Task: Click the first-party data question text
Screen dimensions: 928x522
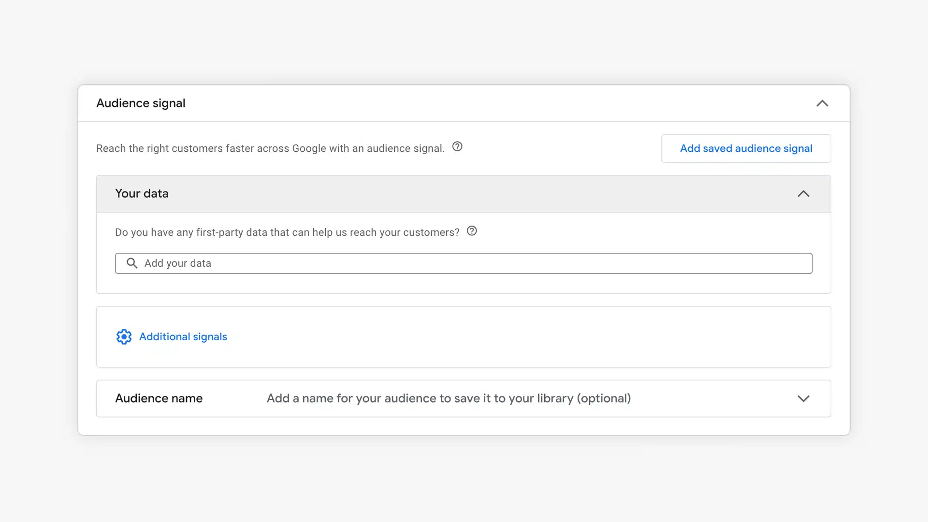Action: [x=287, y=232]
